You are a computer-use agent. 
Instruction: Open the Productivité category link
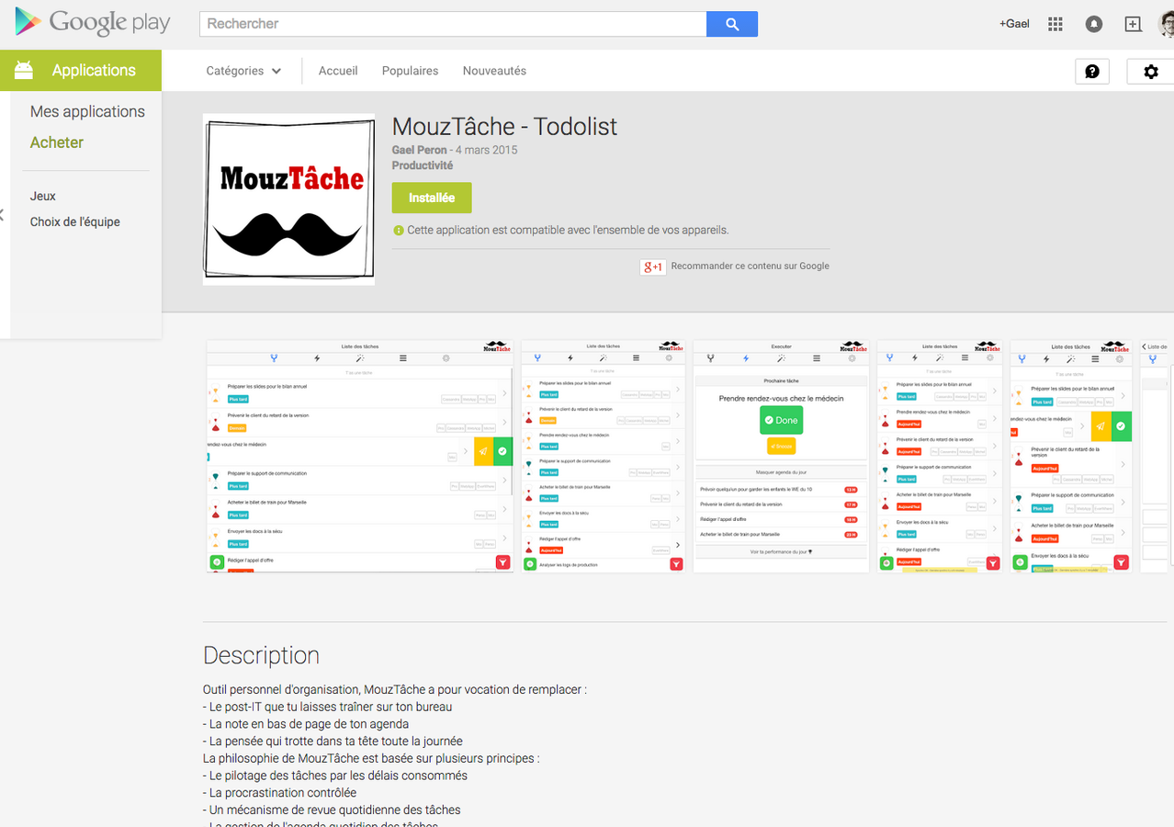tap(422, 165)
